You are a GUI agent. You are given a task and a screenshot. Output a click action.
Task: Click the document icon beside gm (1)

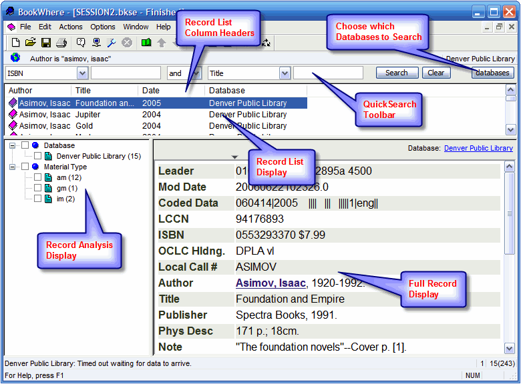pyautogui.click(x=48, y=188)
